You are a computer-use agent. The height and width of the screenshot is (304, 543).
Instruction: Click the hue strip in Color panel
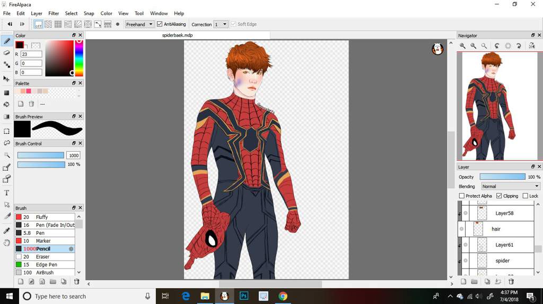[x=79, y=58]
